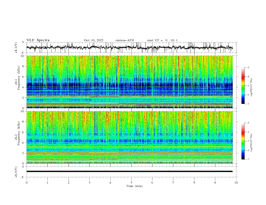Click the time axis tick label "5"
The width and height of the screenshot is (266, 205).
[131, 183]
